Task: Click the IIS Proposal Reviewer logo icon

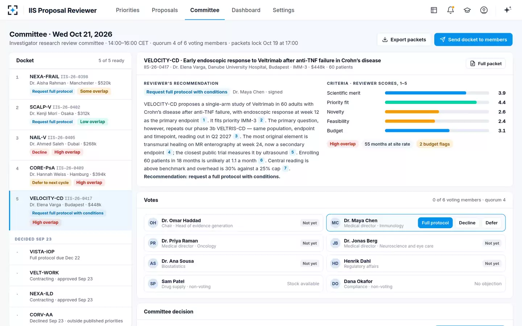Action: (x=13, y=10)
